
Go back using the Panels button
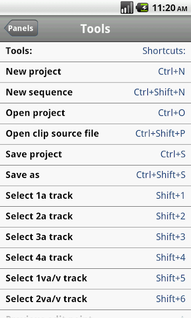[21, 28]
